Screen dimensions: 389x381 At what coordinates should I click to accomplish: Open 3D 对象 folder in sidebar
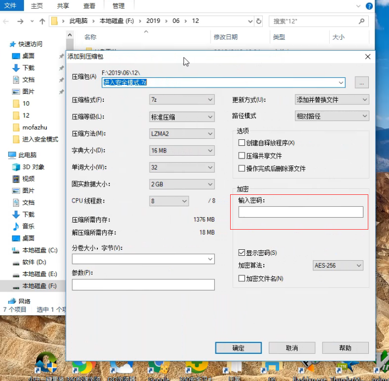tap(33, 167)
